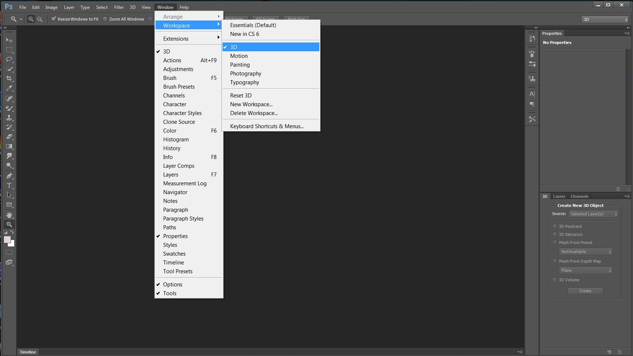The image size is (633, 356).
Task: Open 3D panel flyout menu
Action: tap(627, 196)
